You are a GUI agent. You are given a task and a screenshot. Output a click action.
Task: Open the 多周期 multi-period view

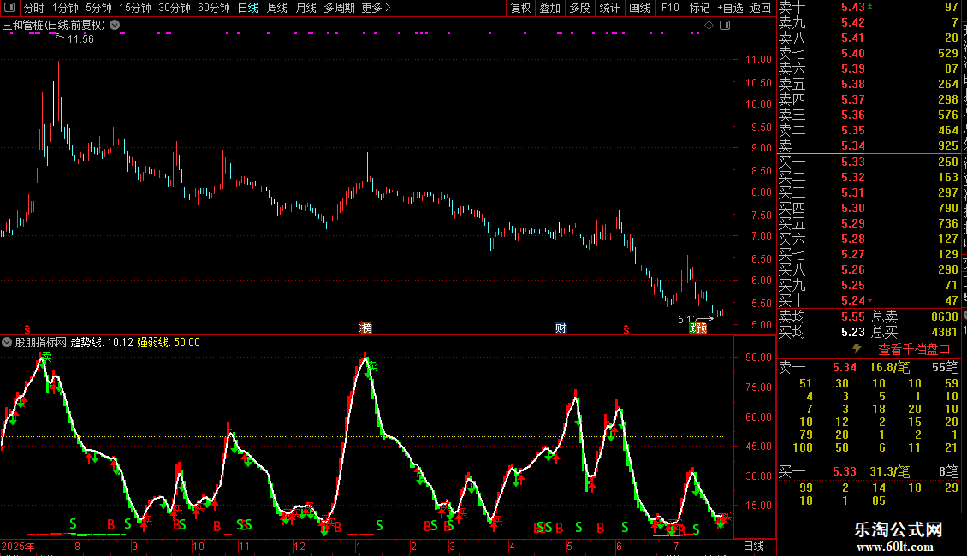point(339,8)
